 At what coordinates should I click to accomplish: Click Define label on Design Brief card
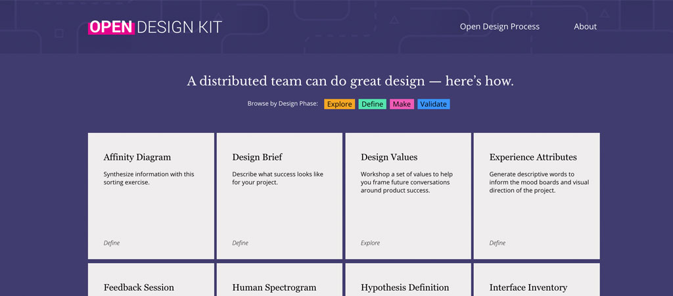[240, 243]
